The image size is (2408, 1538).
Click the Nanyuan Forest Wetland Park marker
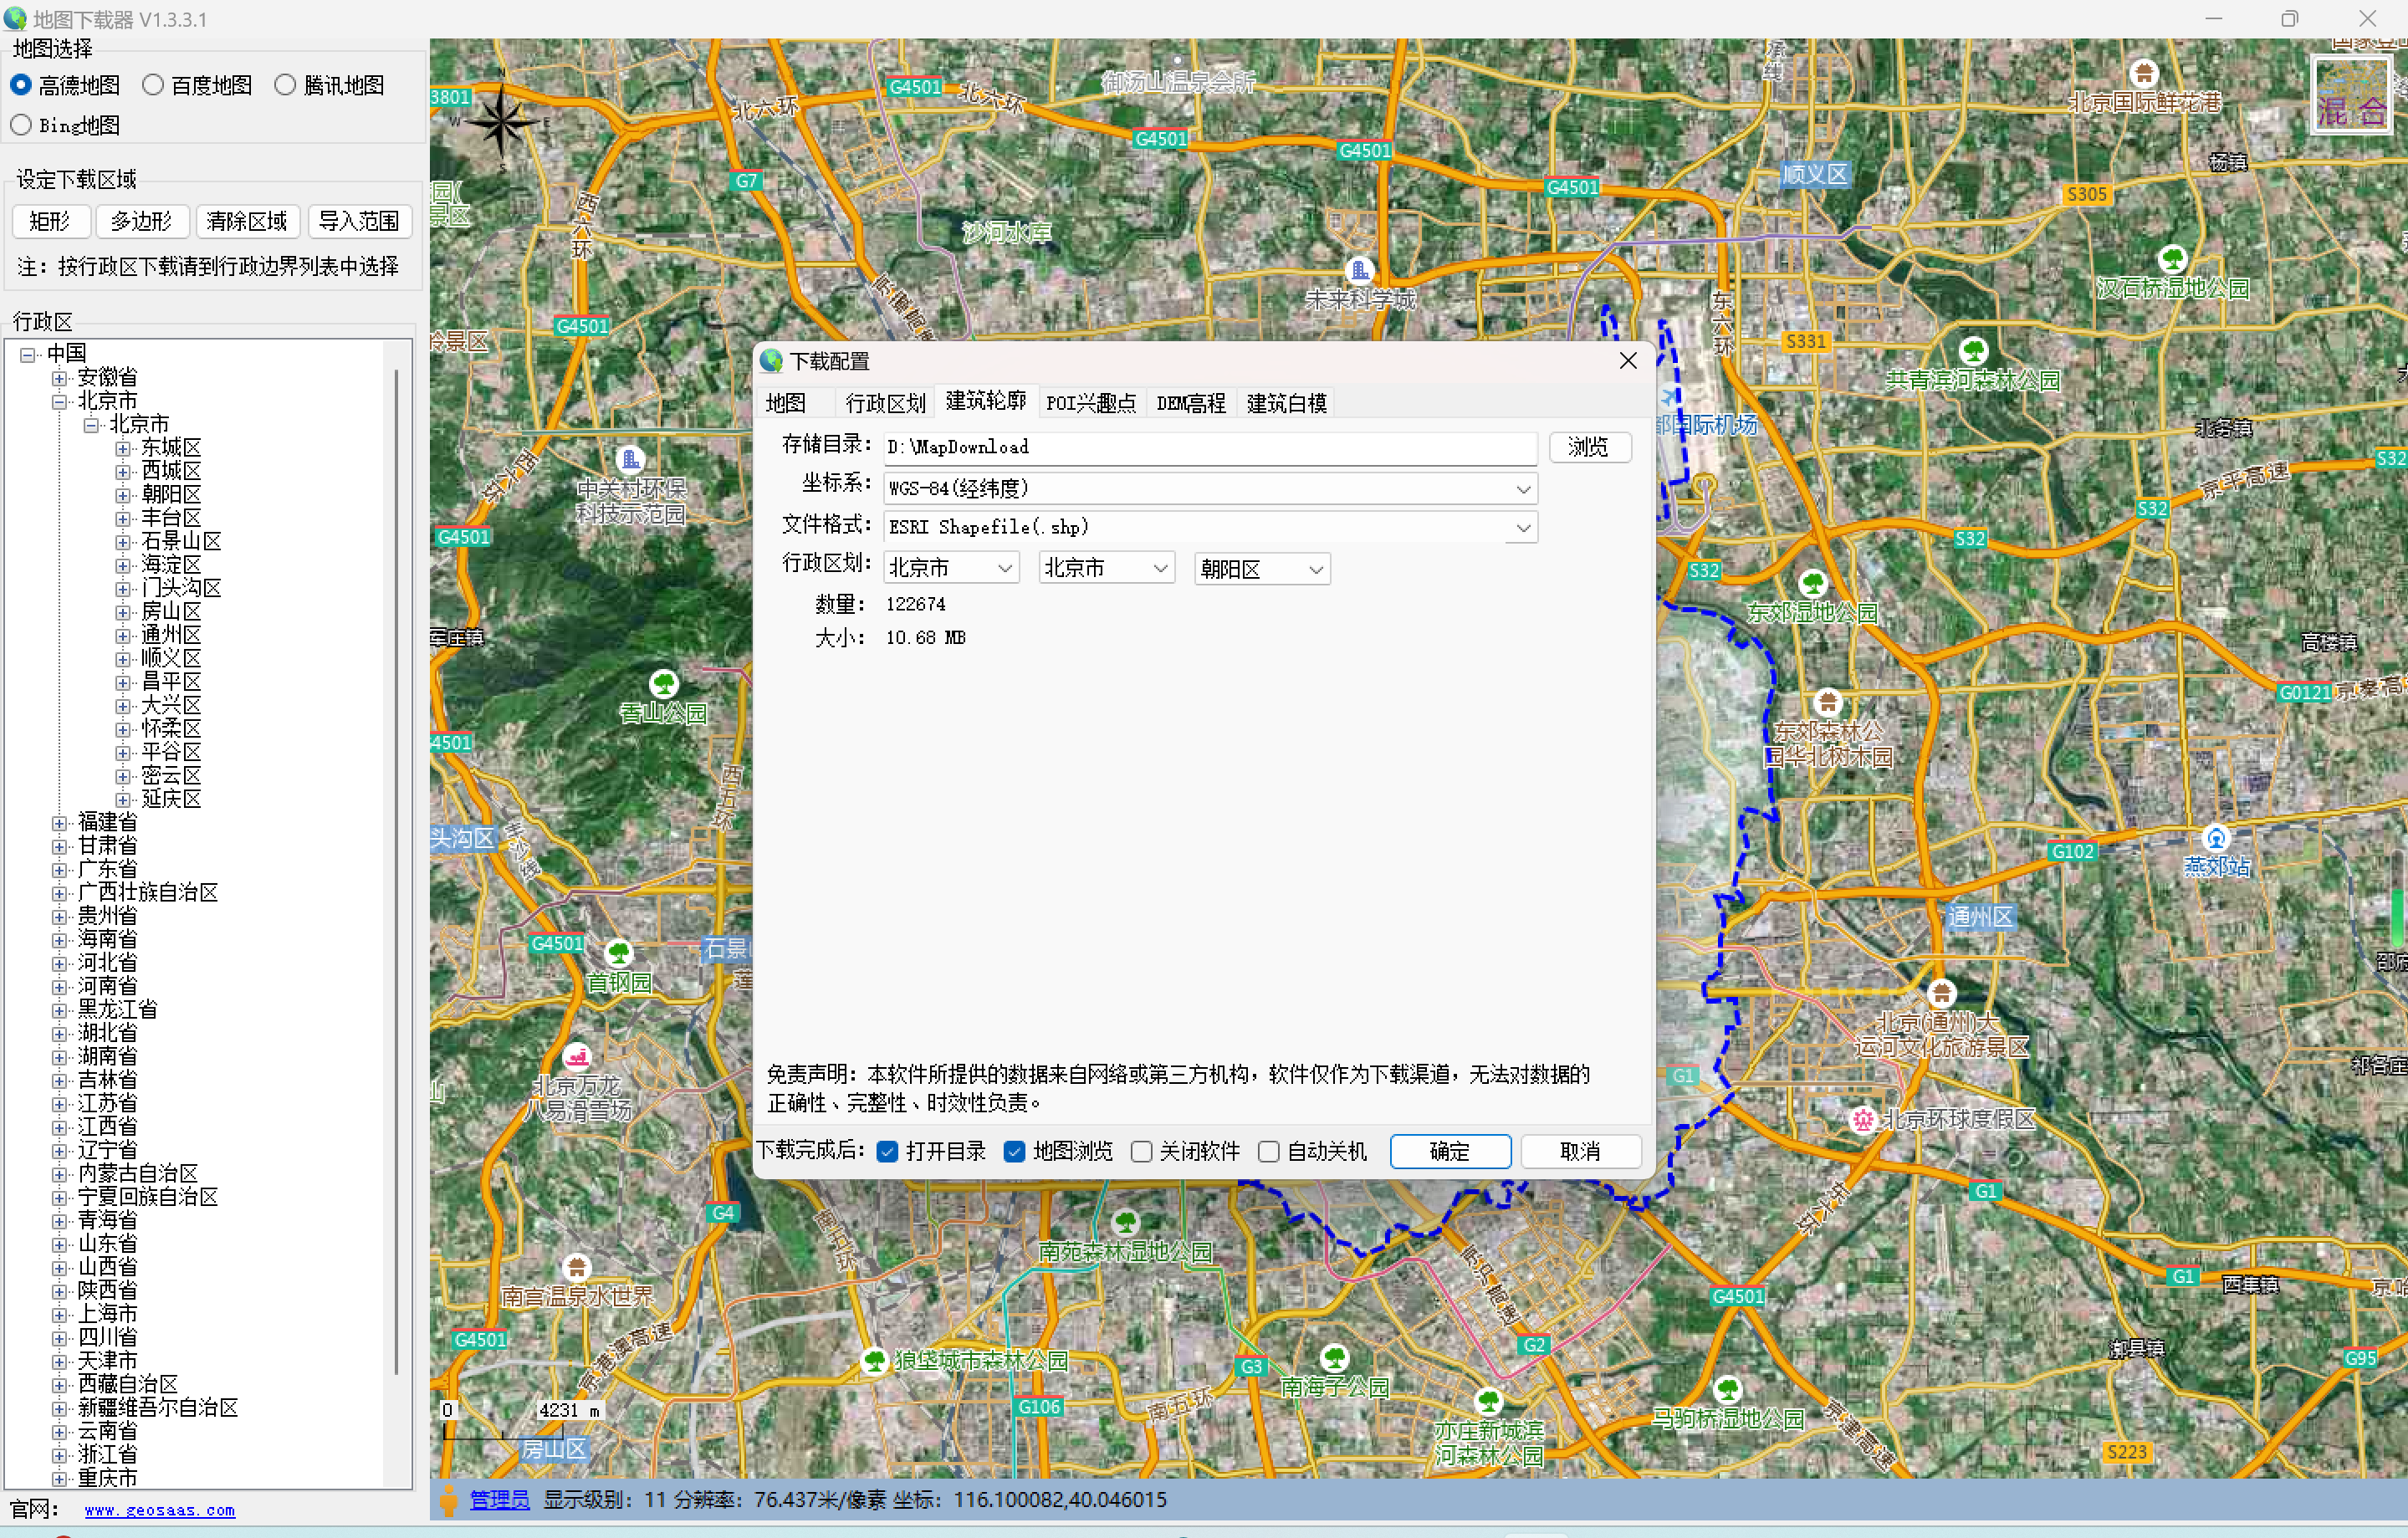(x=1126, y=1222)
